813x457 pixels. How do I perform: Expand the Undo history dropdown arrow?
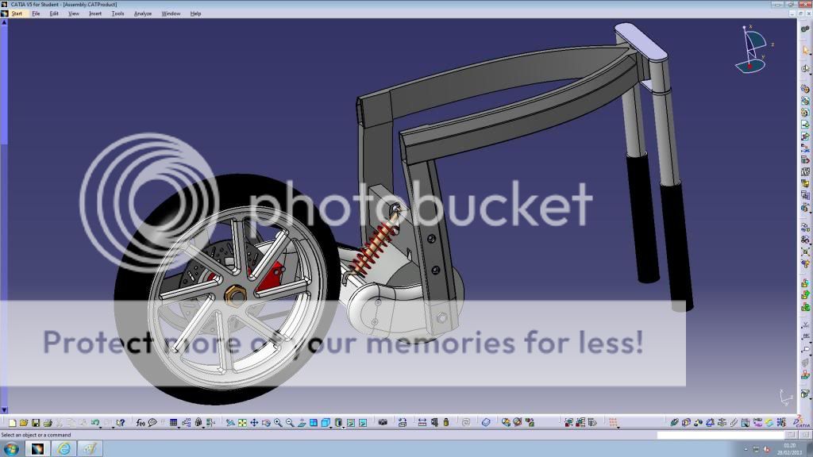point(102,424)
